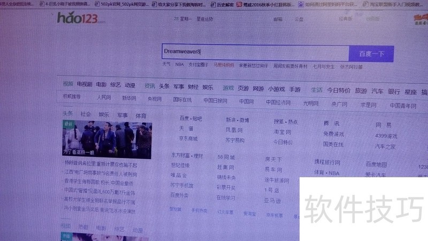Open the 百度·贴吧 site link
428x241 pixels.
coord(191,118)
